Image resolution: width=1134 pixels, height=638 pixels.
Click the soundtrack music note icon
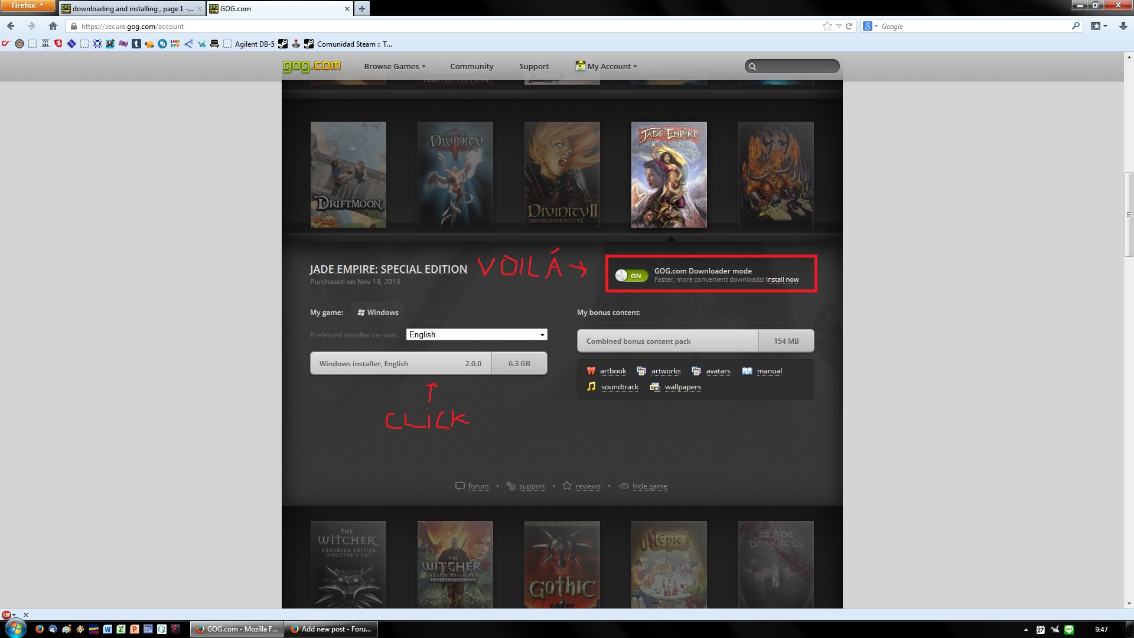[x=591, y=386]
